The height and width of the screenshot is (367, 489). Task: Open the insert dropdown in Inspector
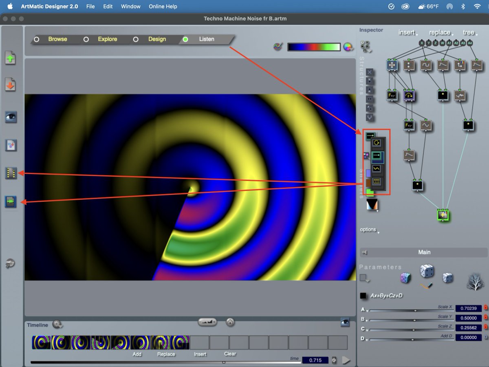click(407, 33)
